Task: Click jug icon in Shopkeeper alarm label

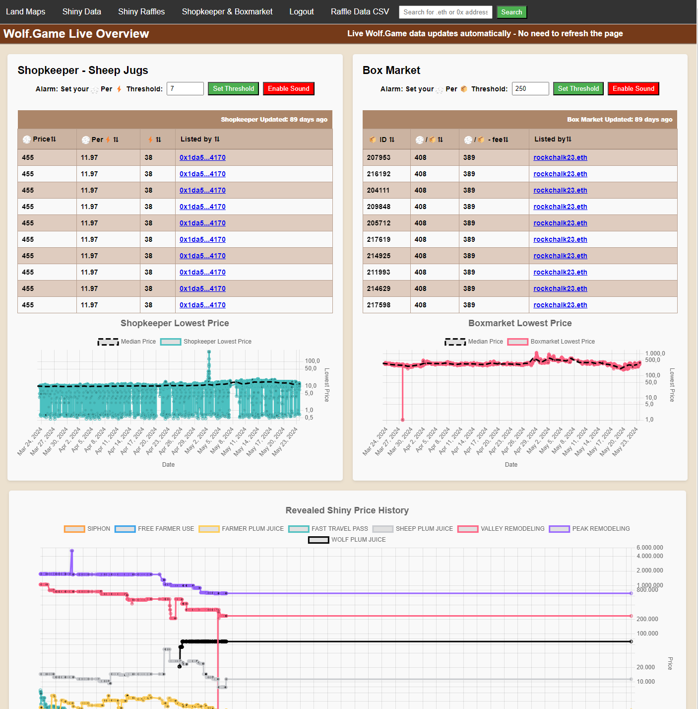Action: click(119, 89)
